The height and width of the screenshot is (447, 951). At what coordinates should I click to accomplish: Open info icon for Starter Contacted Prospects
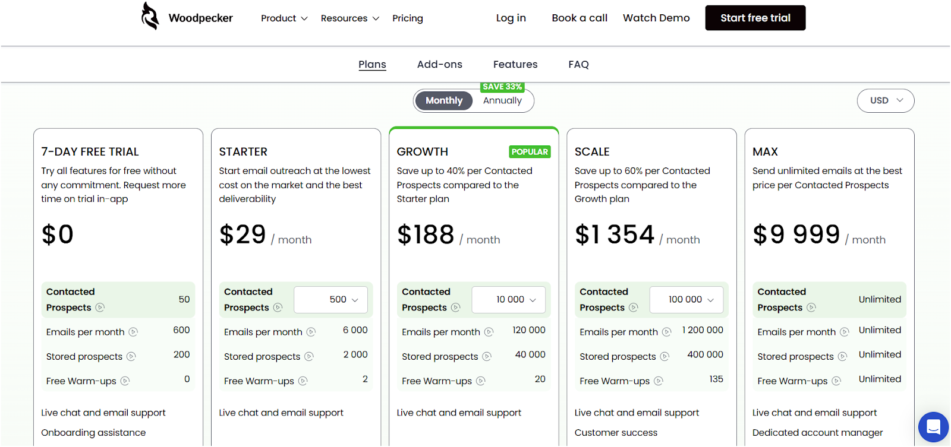tap(278, 307)
